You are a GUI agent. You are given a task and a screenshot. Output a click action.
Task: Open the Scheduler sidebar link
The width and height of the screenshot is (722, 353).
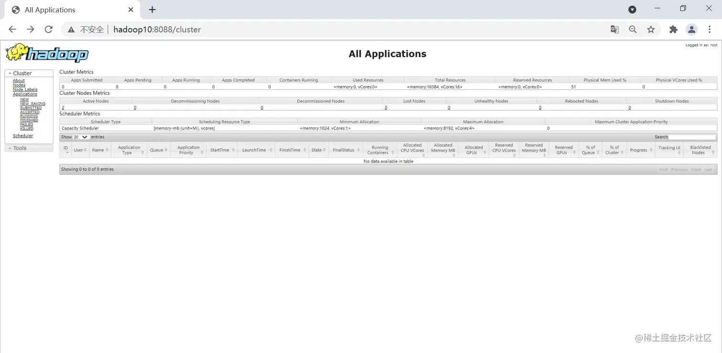click(23, 136)
